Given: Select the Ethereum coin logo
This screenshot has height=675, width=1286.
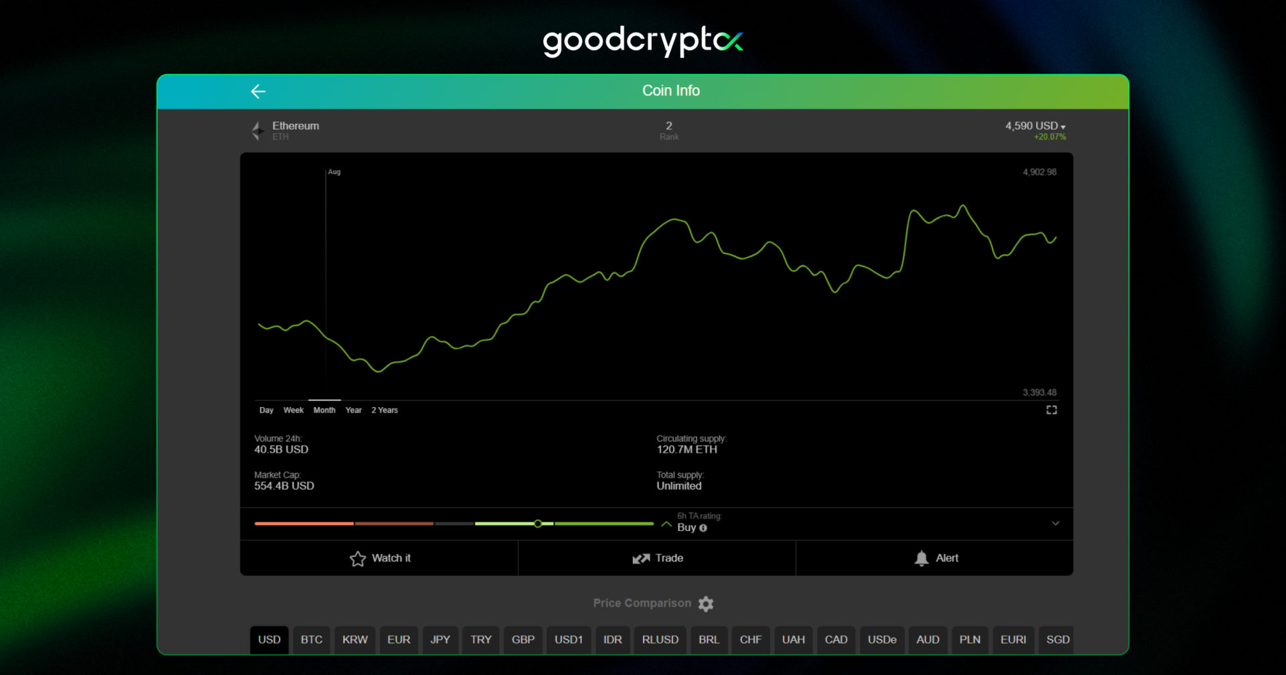Looking at the screenshot, I should pos(257,130).
